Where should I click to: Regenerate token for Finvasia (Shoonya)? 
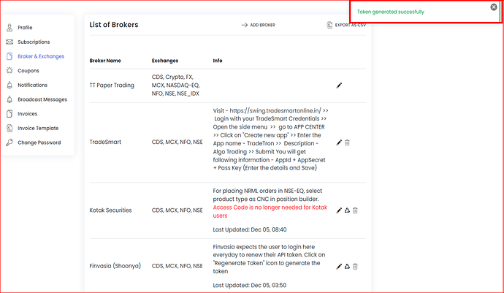[347, 266]
